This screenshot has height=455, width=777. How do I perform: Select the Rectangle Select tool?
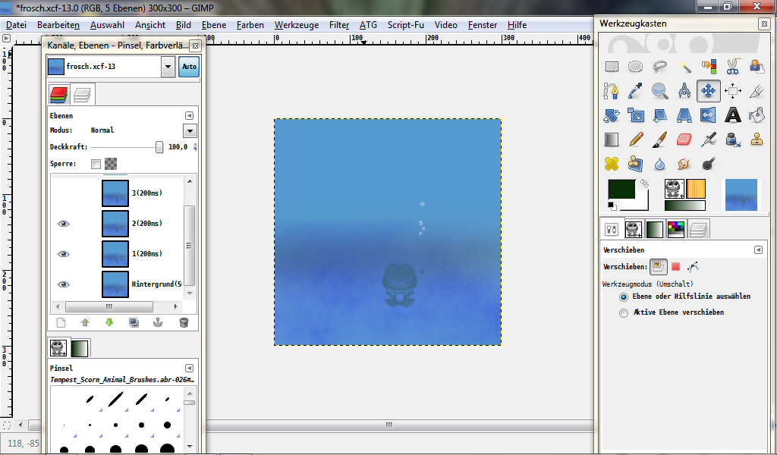coord(612,67)
